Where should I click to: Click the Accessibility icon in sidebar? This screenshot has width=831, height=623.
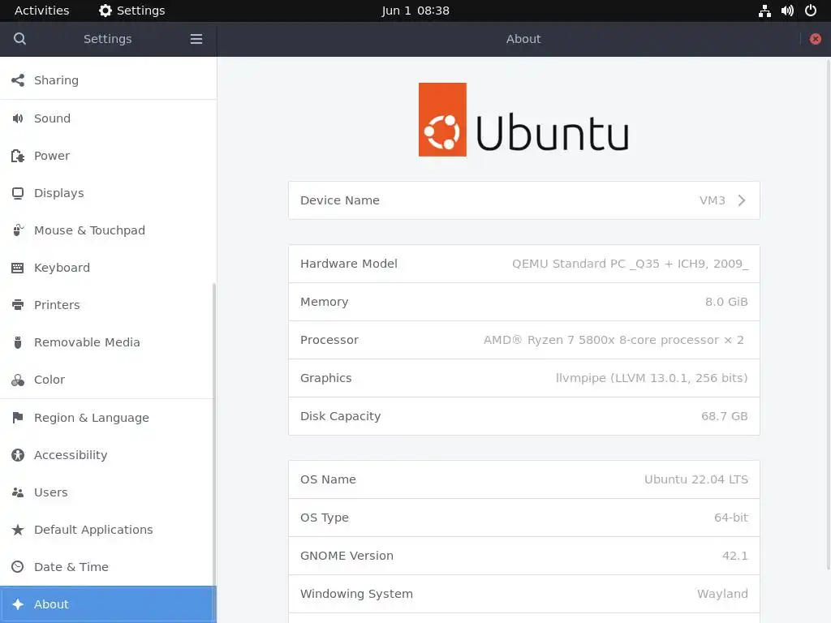pos(18,455)
